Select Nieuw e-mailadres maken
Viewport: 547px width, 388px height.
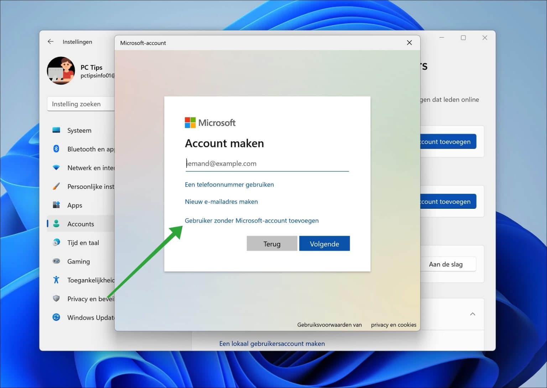click(x=221, y=201)
